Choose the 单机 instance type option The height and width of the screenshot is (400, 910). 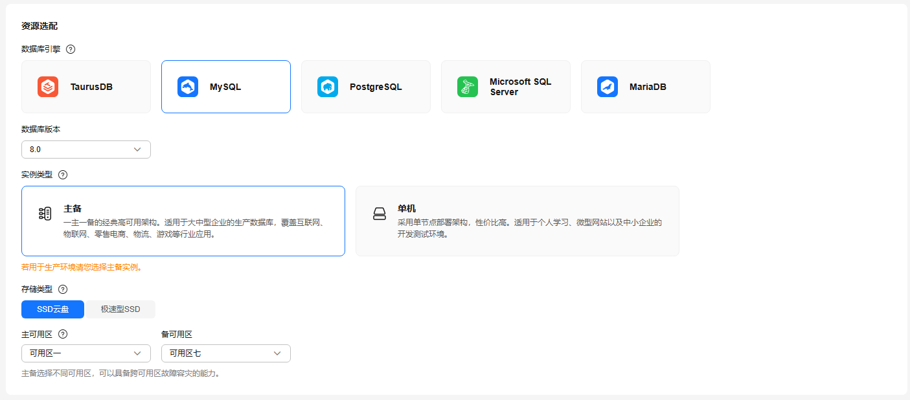click(x=517, y=221)
